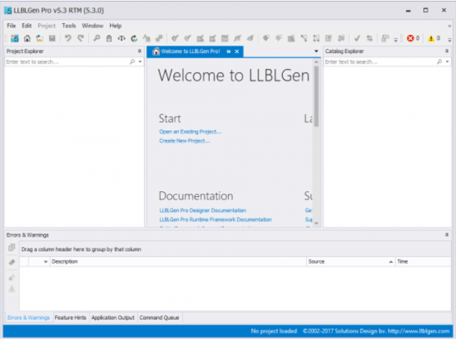
Task: Switch to the Feature Hints tab
Action: [x=70, y=317]
